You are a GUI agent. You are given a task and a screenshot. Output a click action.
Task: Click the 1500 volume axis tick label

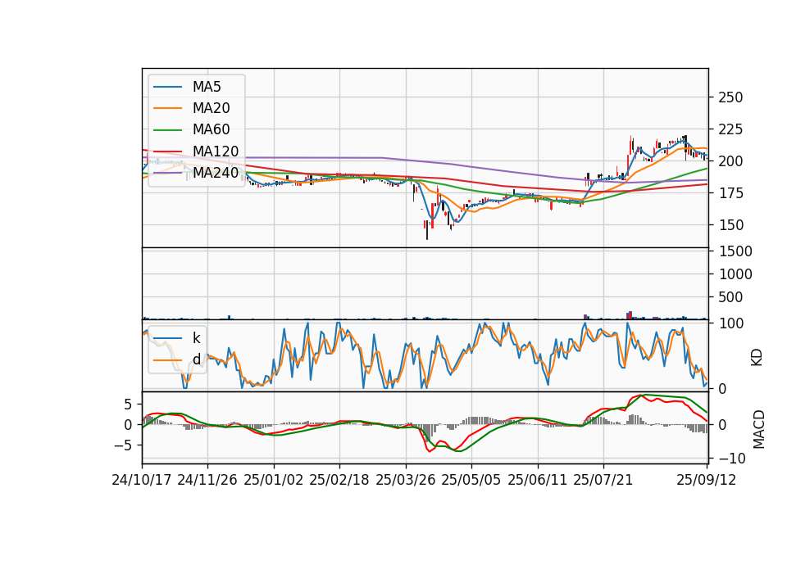point(735,251)
